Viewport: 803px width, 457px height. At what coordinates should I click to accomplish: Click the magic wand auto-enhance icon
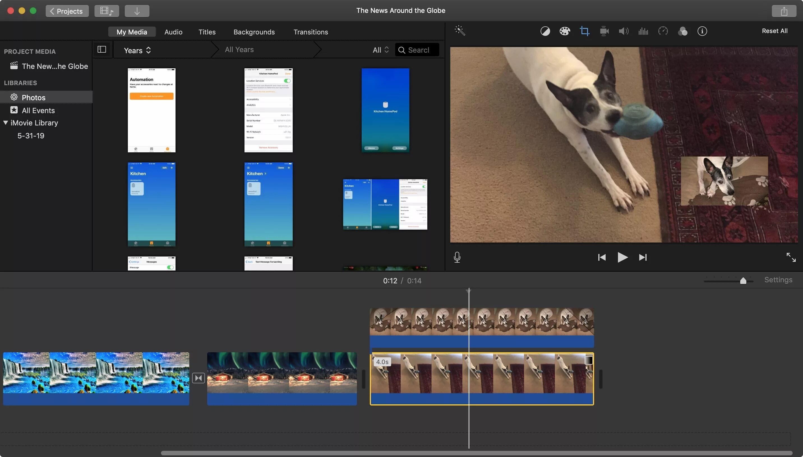click(x=460, y=31)
